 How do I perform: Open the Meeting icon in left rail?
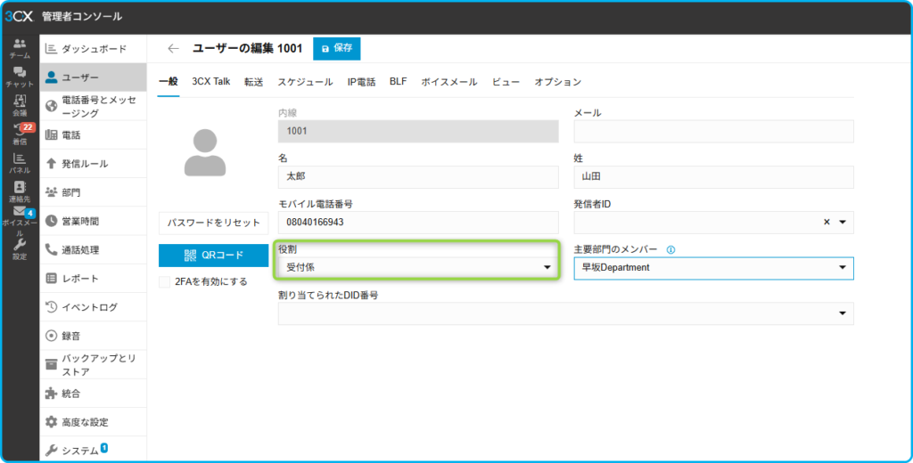pyautogui.click(x=20, y=103)
